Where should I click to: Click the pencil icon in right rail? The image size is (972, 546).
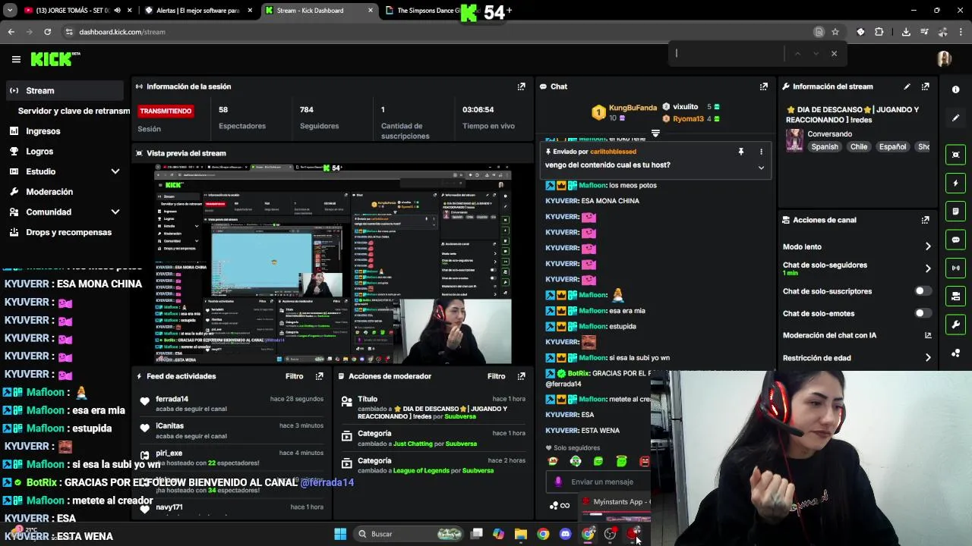point(955,118)
